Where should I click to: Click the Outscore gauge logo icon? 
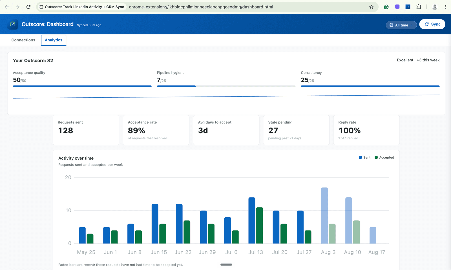tap(13, 24)
